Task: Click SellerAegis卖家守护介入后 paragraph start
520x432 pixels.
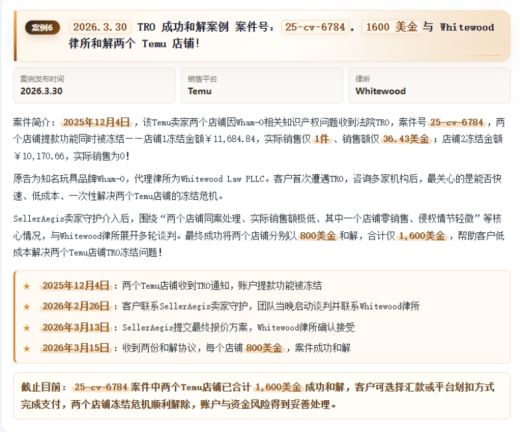Action: [71, 219]
